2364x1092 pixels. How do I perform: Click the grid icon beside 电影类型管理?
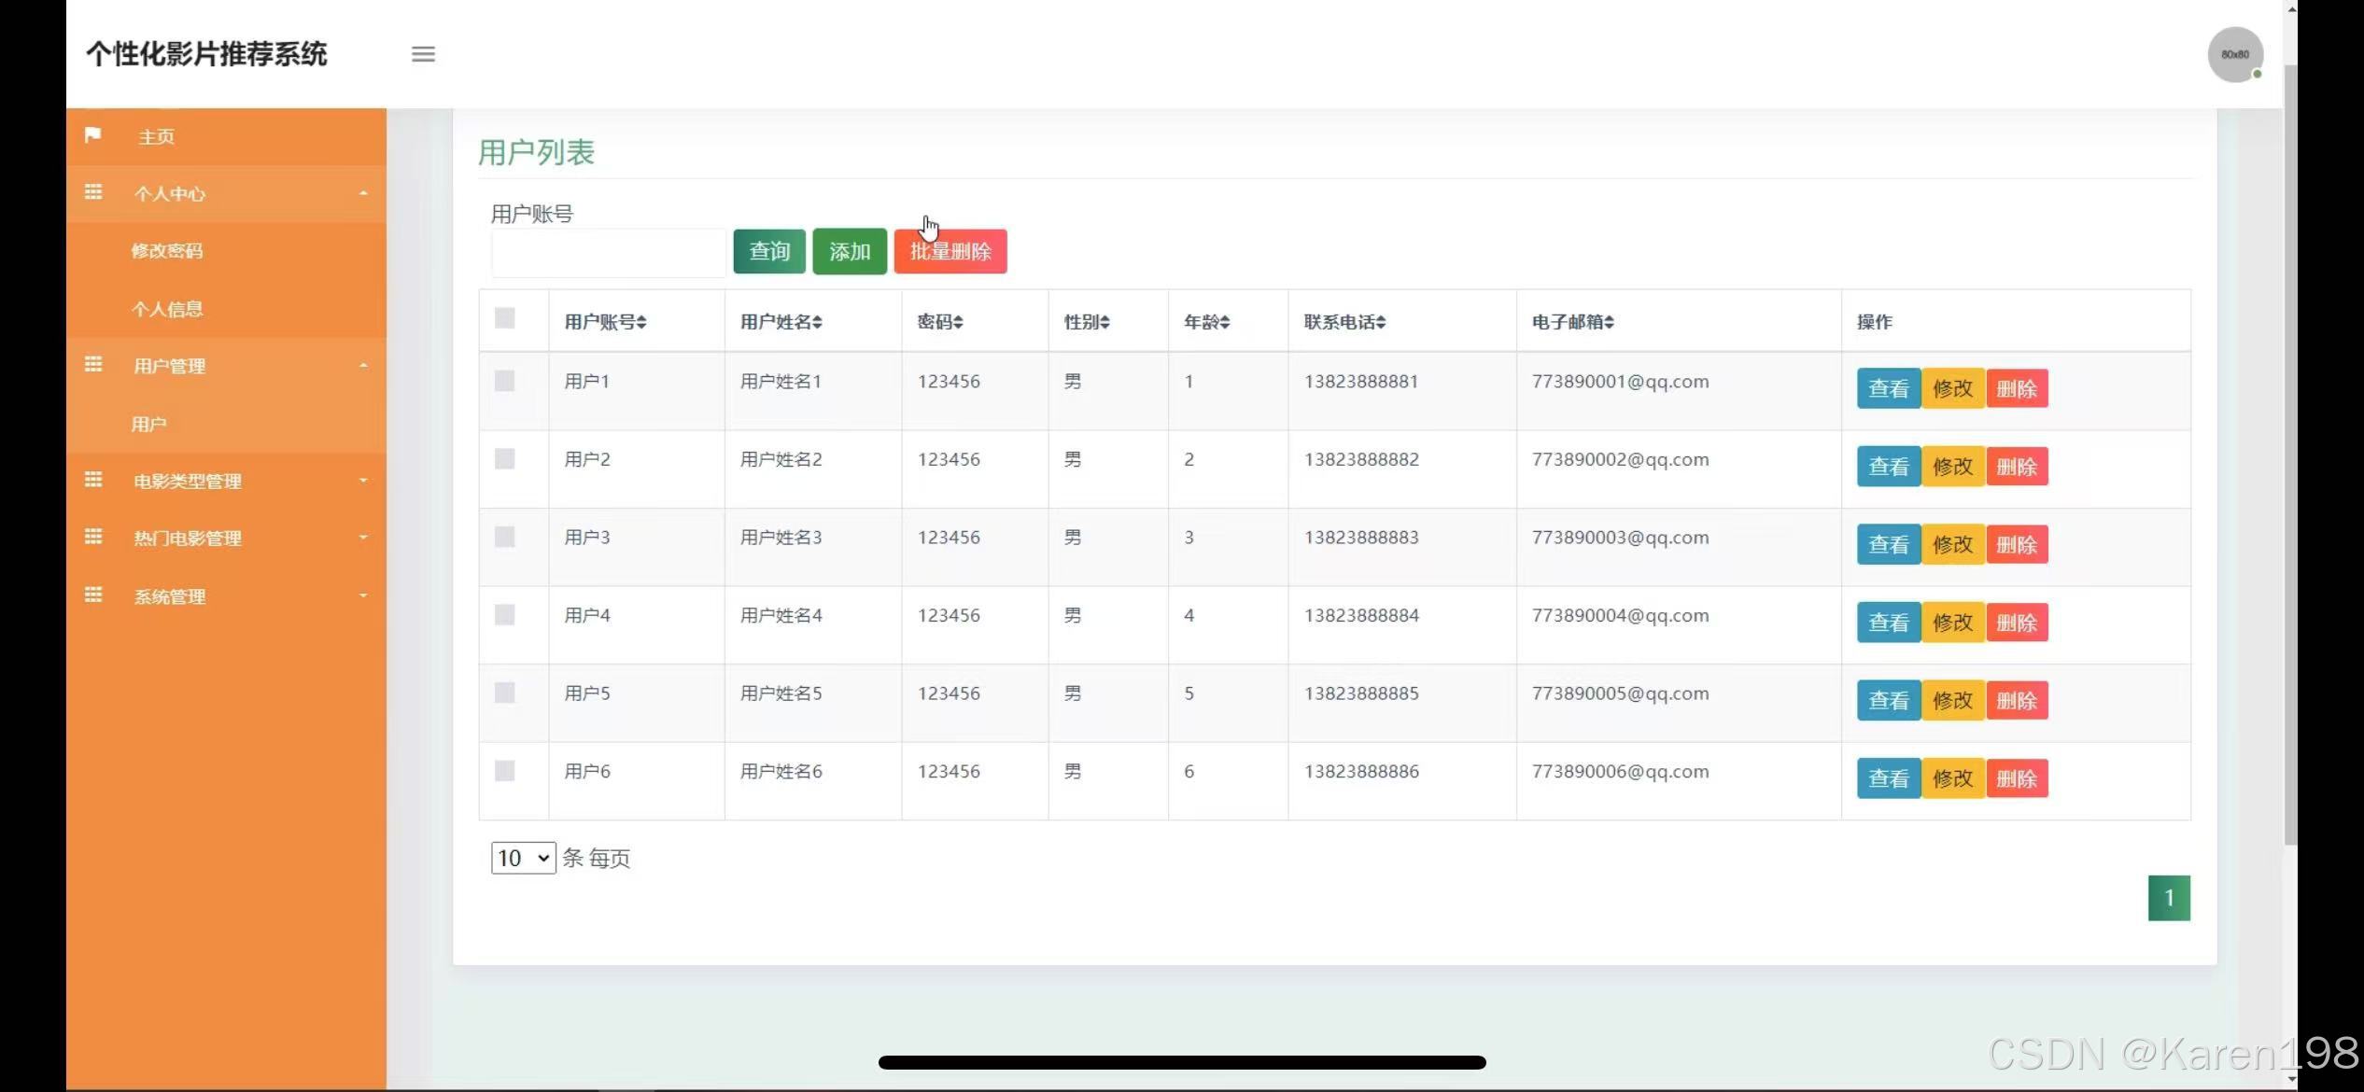click(x=93, y=480)
